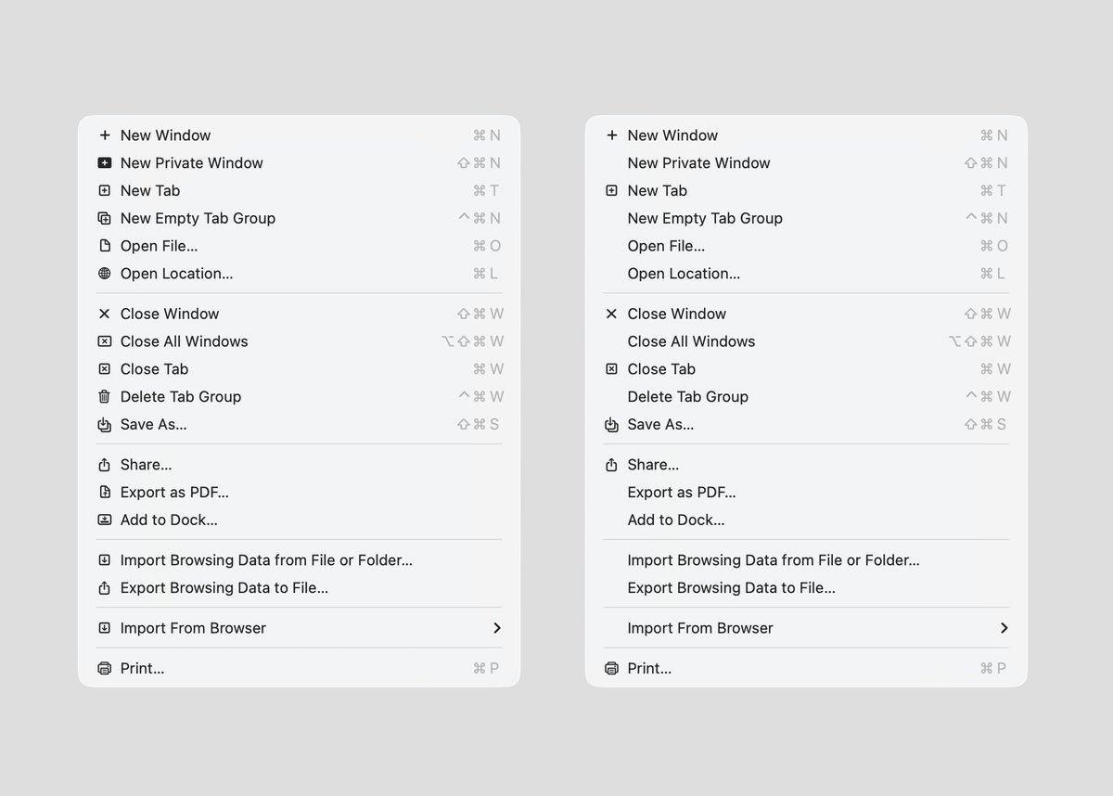Image resolution: width=1113 pixels, height=796 pixels.
Task: Click the Share icon in right menu
Action: point(611,465)
